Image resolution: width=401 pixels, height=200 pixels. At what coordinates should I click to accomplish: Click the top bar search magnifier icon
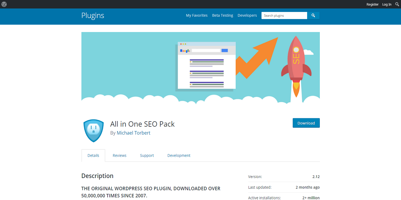397,4
